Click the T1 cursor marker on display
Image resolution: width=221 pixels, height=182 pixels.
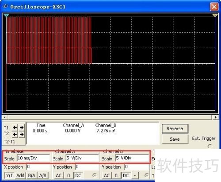tap(6, 15)
